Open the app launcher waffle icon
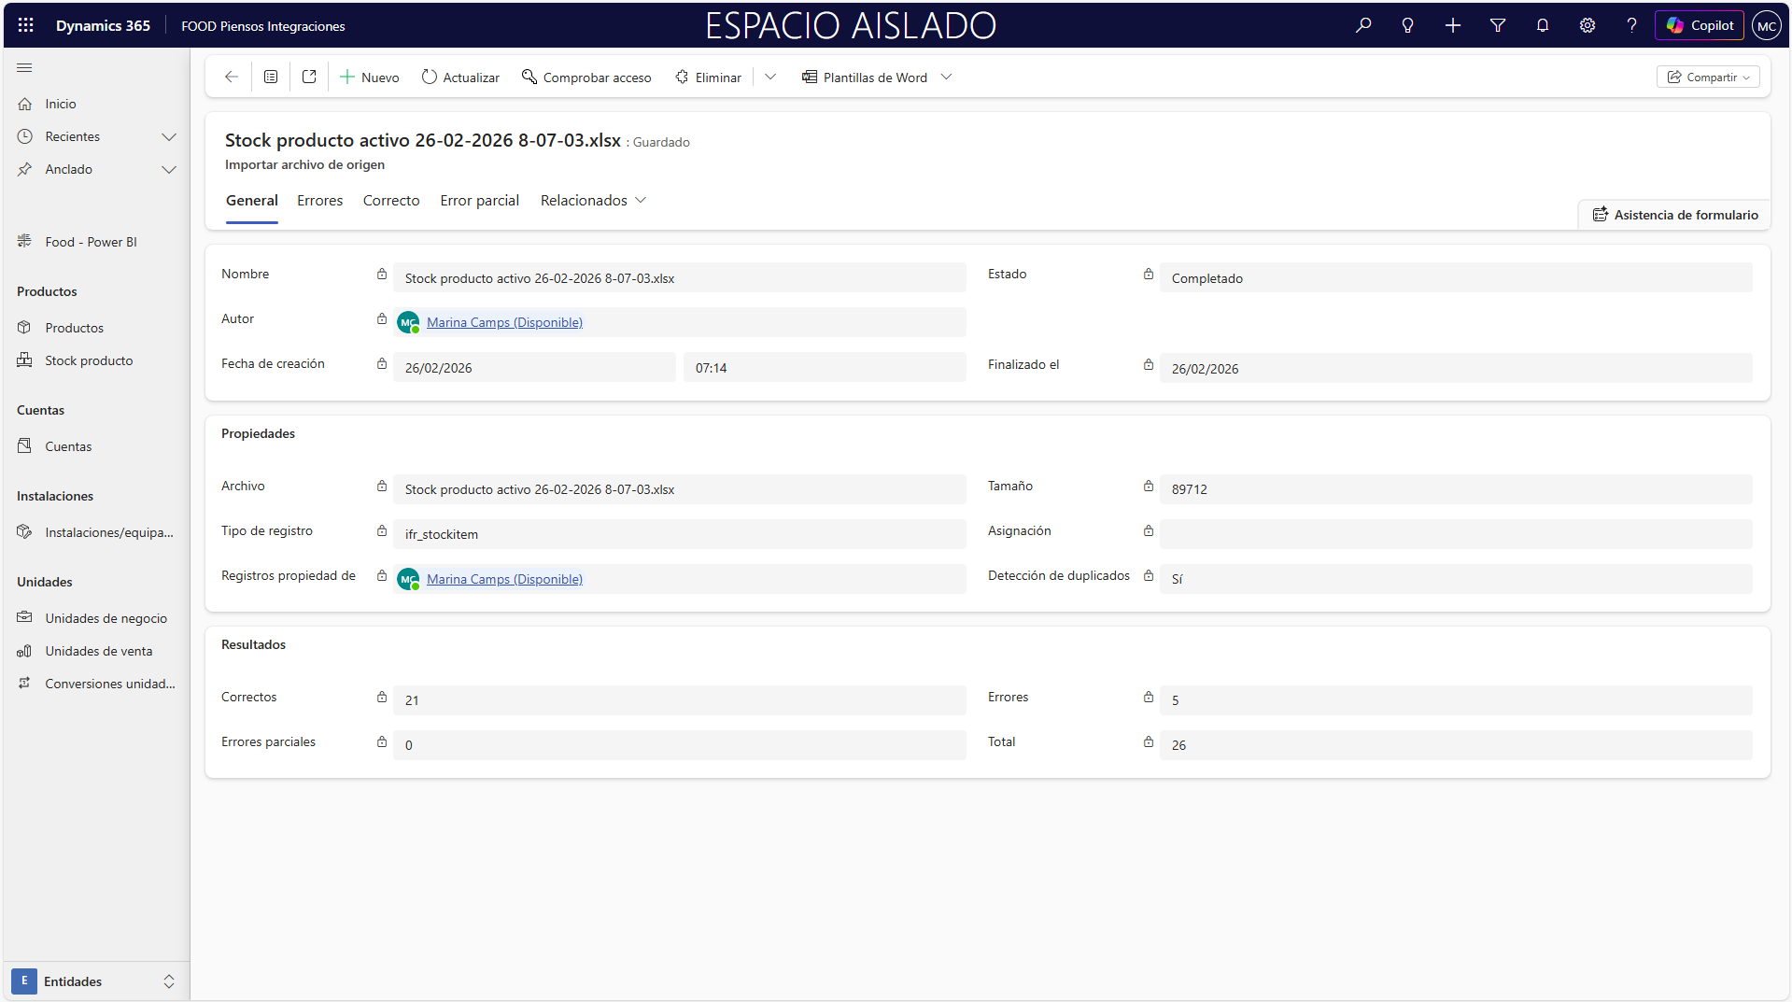 [x=25, y=25]
